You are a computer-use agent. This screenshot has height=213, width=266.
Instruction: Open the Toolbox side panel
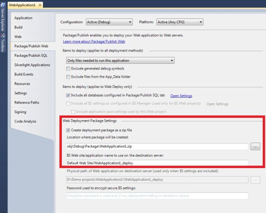click(x=3, y=43)
